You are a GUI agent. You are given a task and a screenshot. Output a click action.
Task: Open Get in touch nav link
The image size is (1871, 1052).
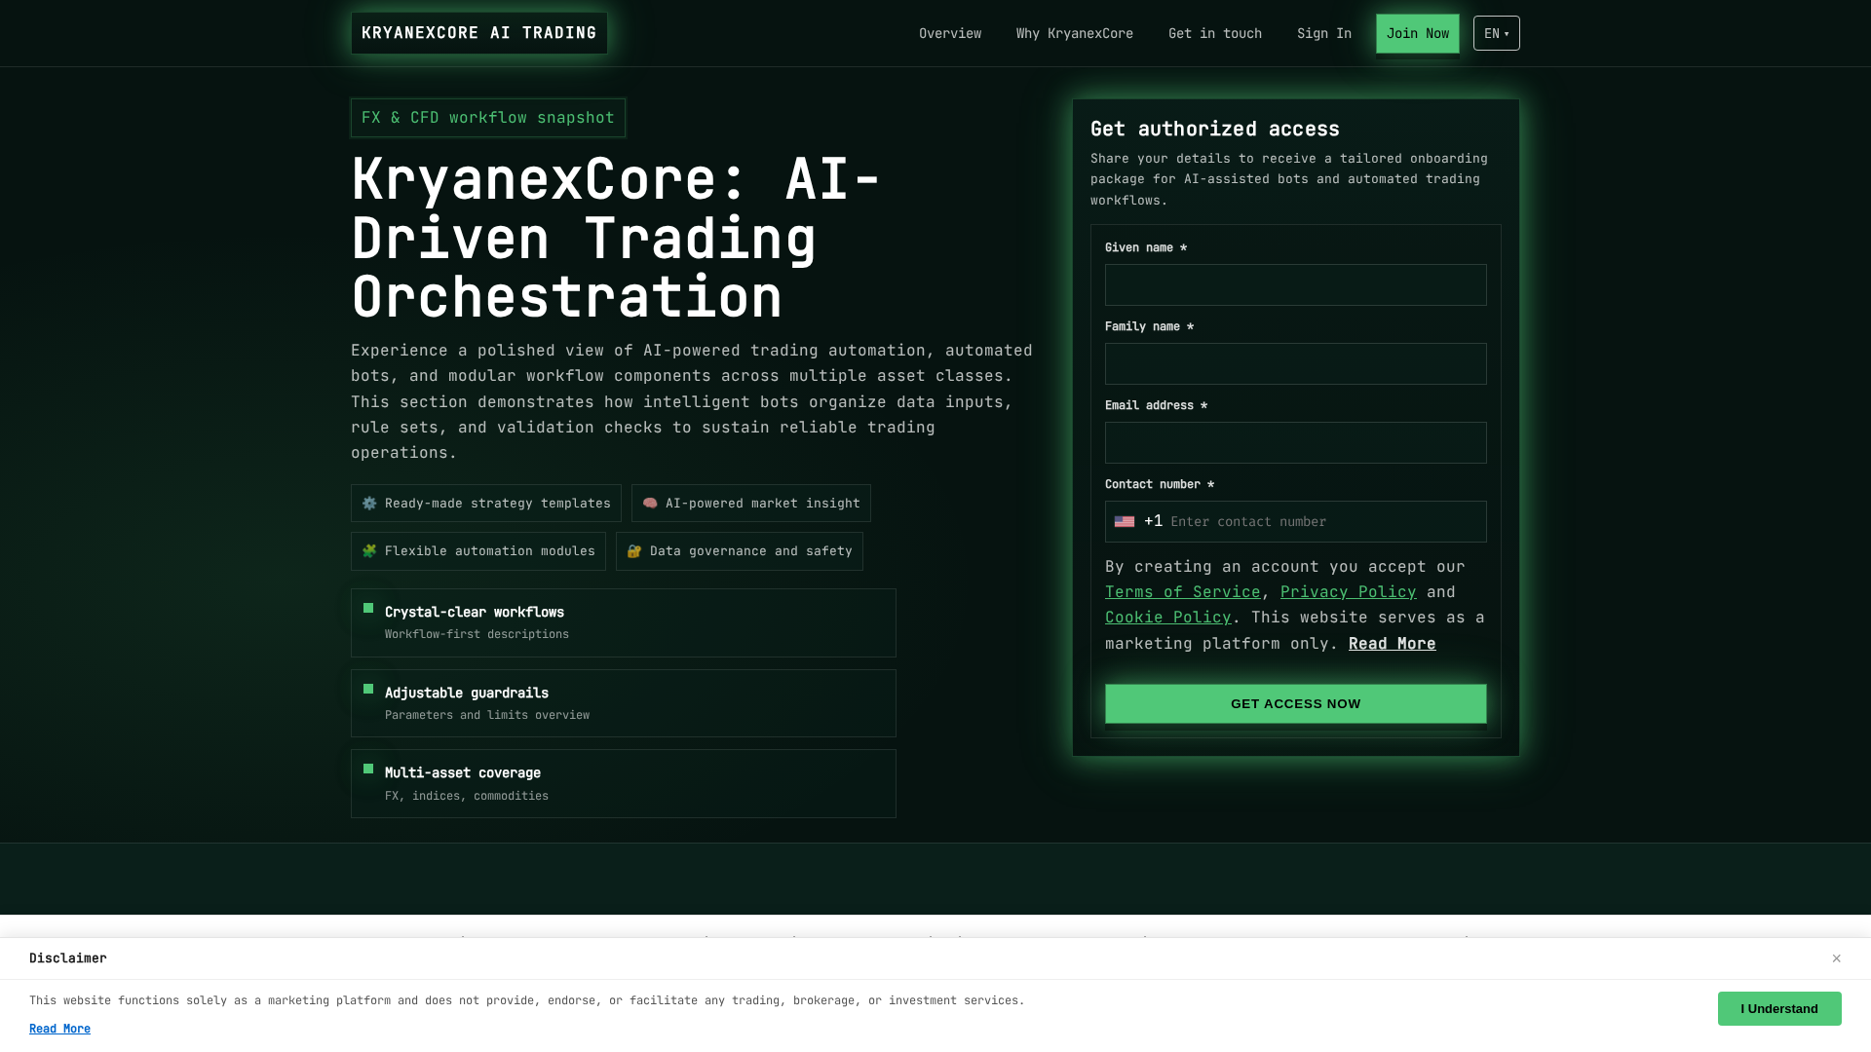click(x=1214, y=33)
